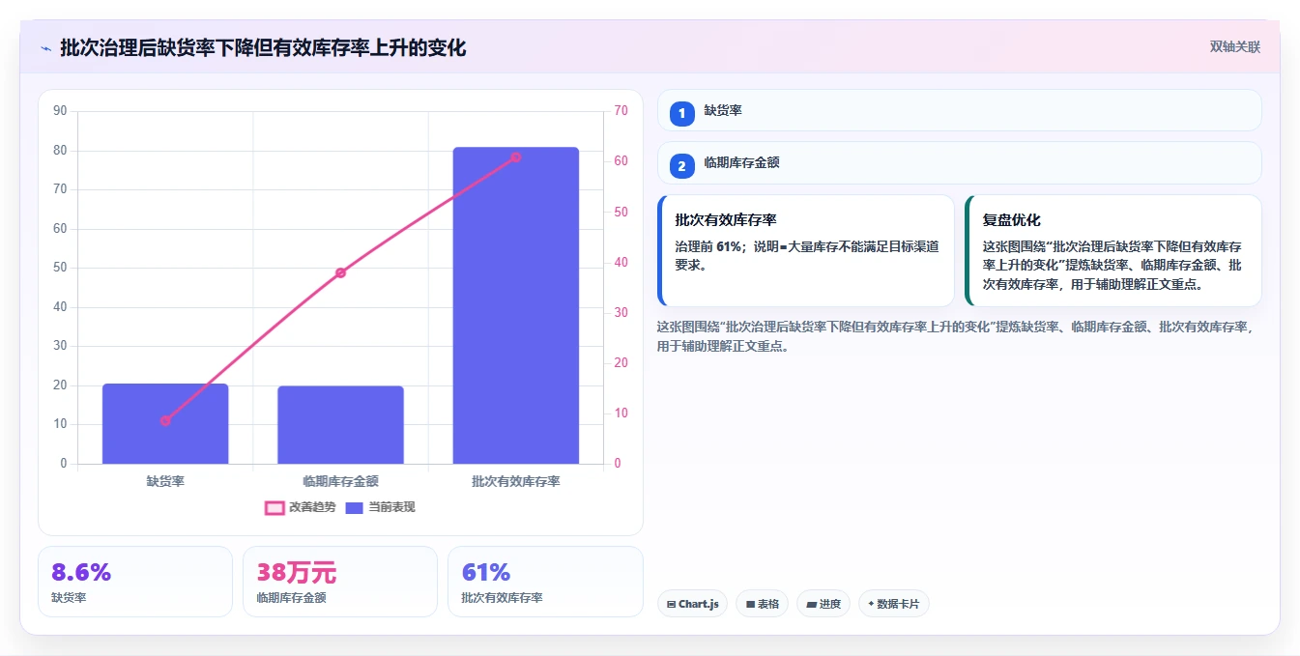
Task: Click the x-axis label 缺货率
Action: point(165,481)
